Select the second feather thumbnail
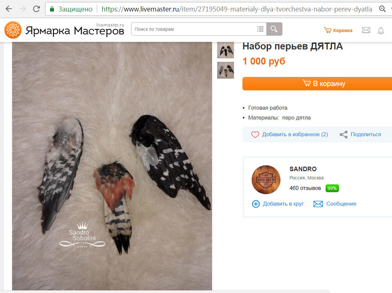Image resolution: width=392 pixels, height=293 pixels. (x=226, y=70)
